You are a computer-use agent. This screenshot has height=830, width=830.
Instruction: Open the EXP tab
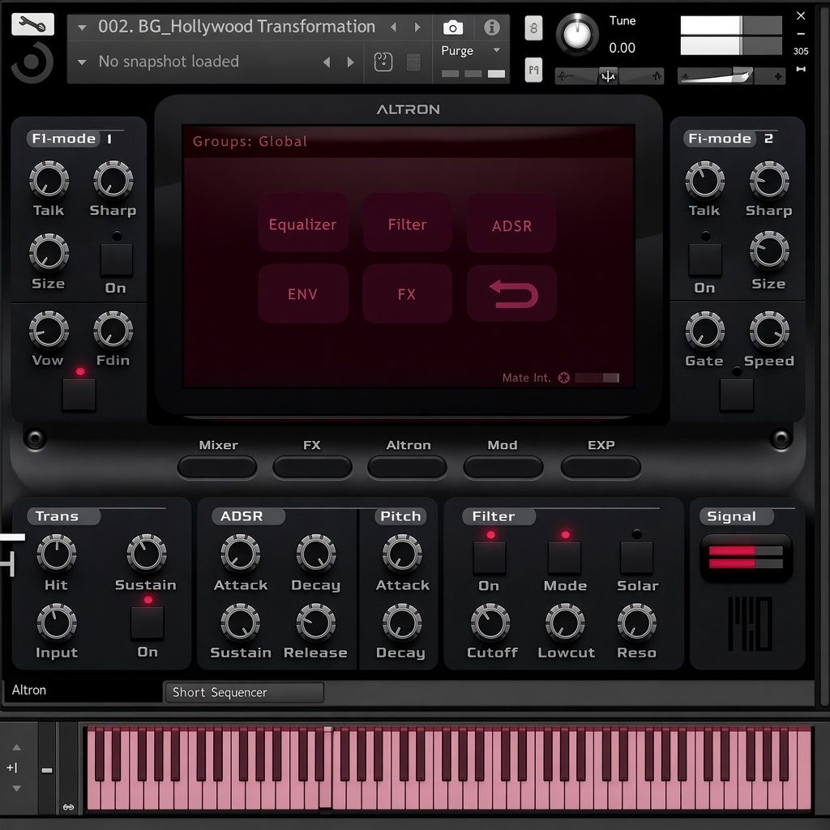click(x=601, y=468)
